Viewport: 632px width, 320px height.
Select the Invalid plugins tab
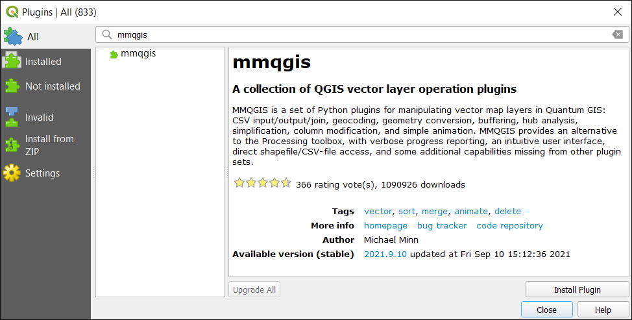tap(45, 117)
